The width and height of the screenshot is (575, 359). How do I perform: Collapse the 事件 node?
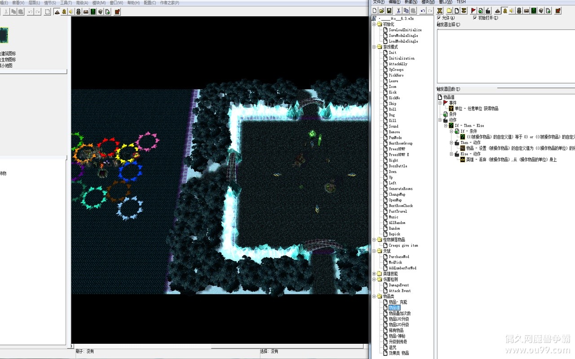pos(440,103)
